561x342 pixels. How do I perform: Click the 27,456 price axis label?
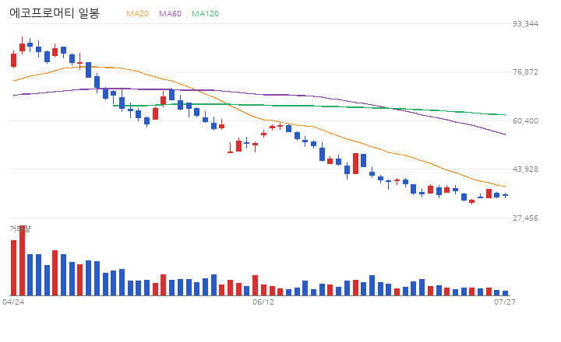click(525, 218)
